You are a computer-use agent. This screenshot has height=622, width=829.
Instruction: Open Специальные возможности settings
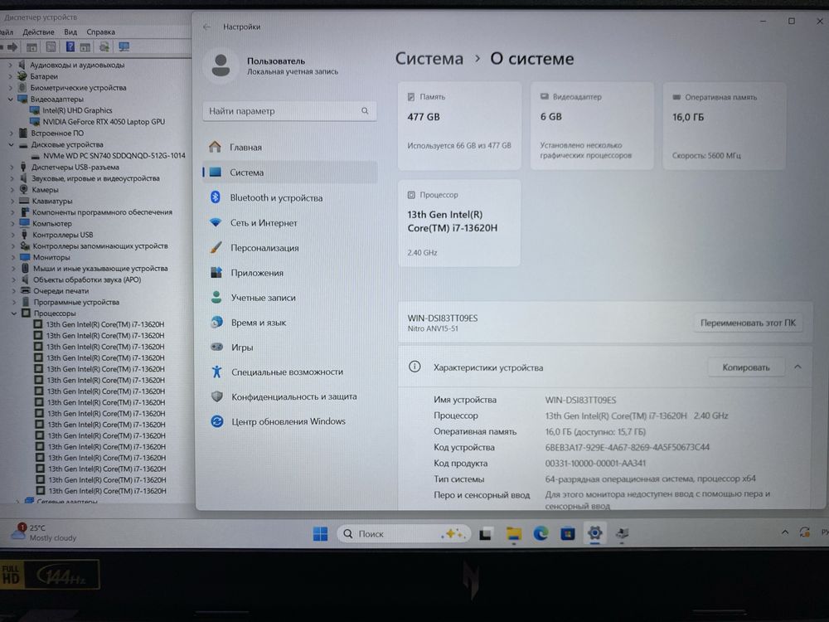(x=289, y=372)
